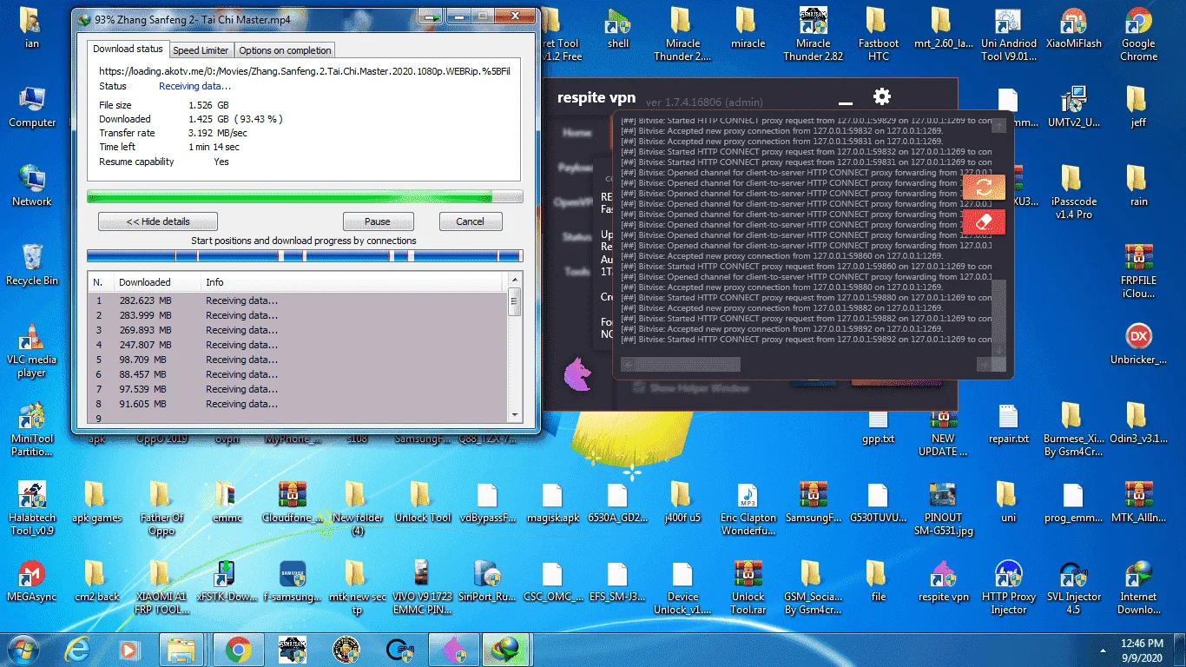Select connection row with 247.807 MB
1186x667 pixels.
(298, 345)
